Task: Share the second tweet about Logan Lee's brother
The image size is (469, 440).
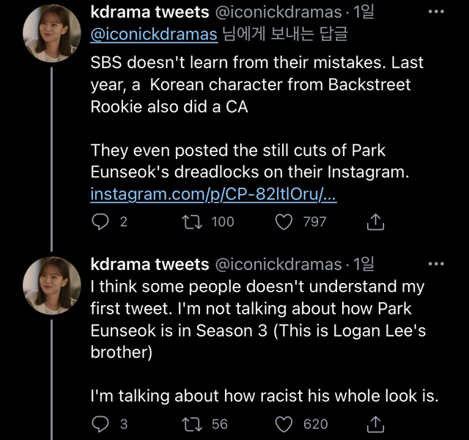Action: coord(374,424)
